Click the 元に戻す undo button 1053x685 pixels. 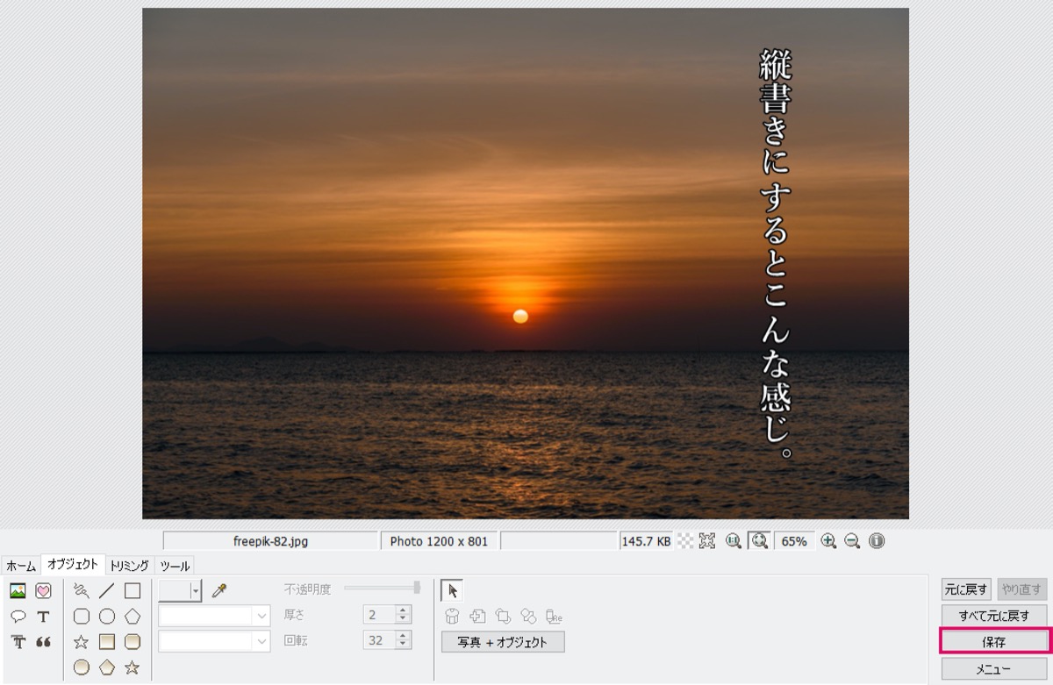click(x=966, y=589)
